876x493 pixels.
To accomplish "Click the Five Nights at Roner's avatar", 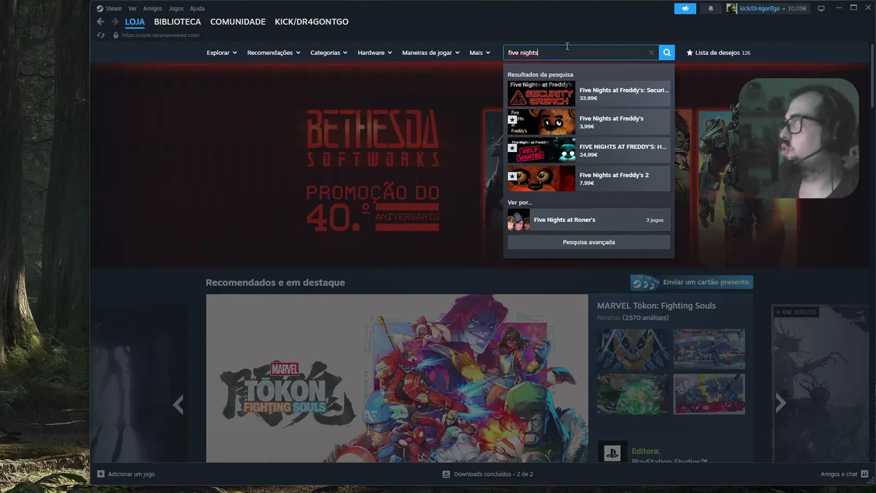I will (519, 220).
